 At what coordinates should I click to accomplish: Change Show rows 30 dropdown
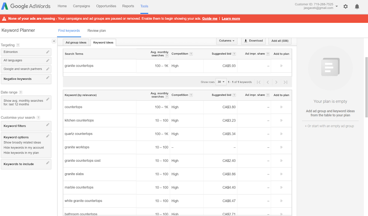[221, 82]
